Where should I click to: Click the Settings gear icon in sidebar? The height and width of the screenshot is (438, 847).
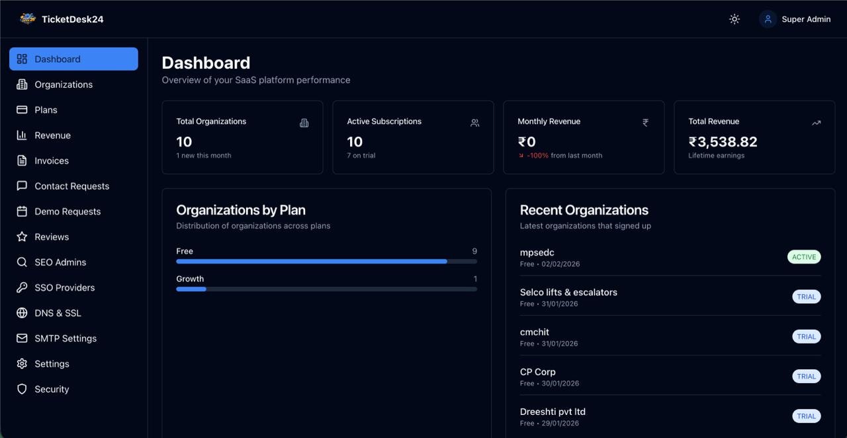click(22, 364)
